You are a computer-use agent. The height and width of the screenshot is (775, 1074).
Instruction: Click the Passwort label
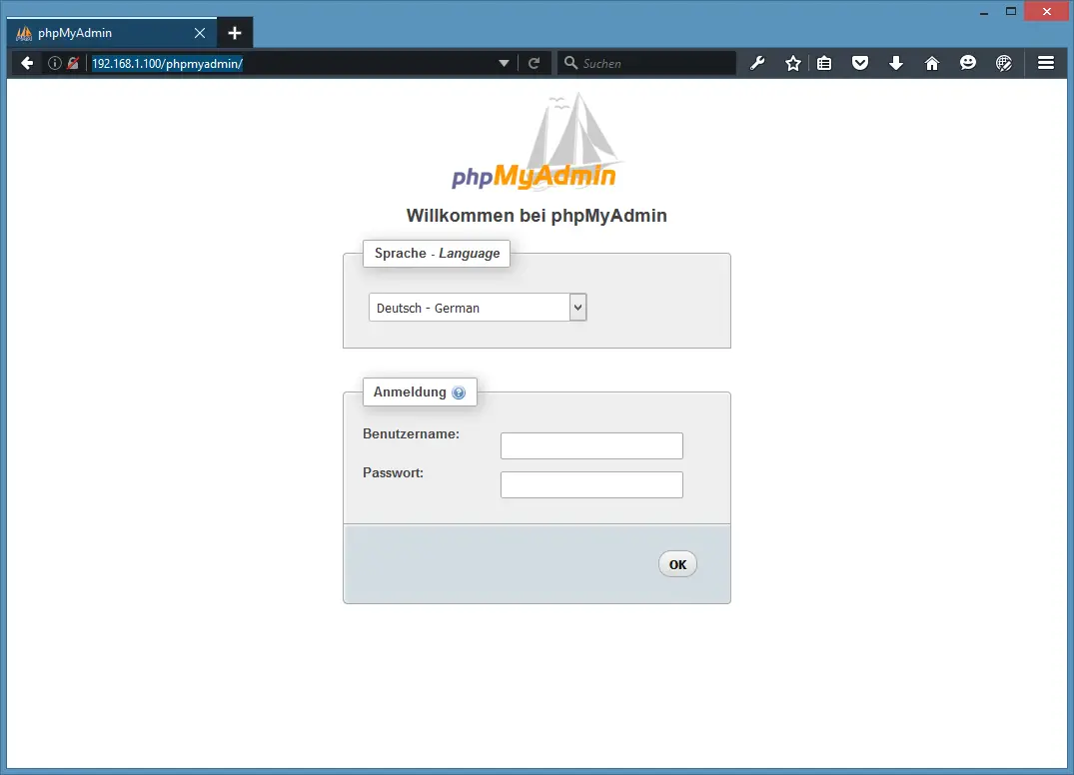click(x=394, y=473)
